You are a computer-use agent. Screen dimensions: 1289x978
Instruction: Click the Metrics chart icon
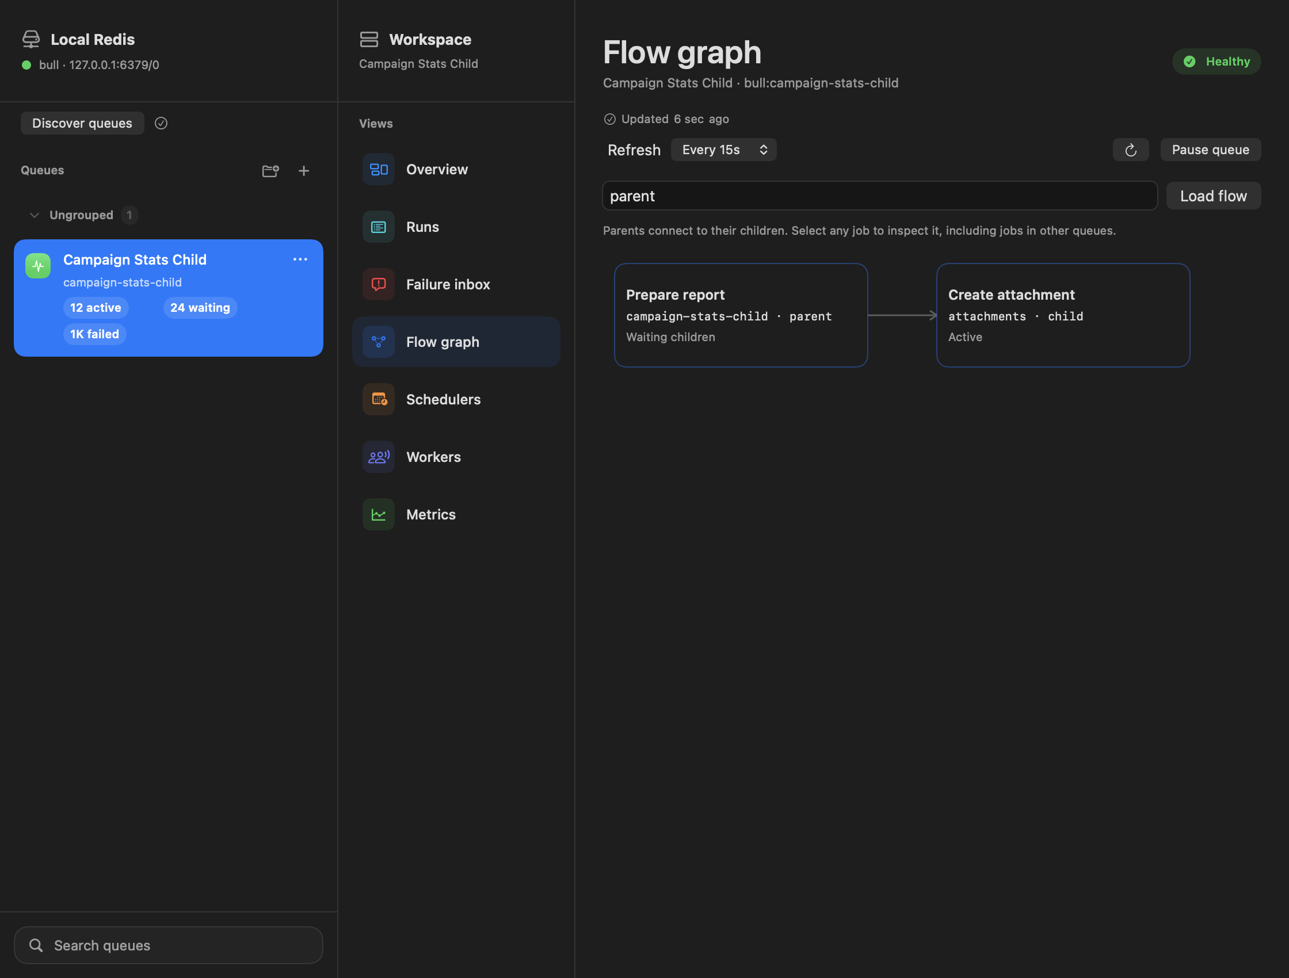[x=379, y=514]
